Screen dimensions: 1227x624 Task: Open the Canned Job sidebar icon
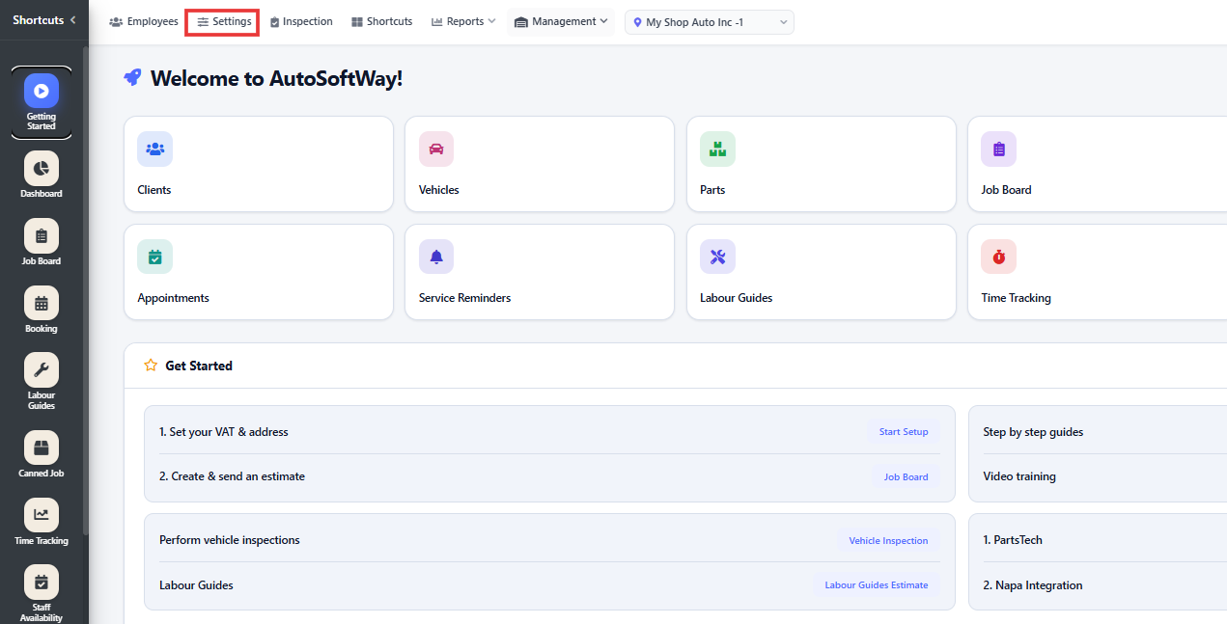[42, 448]
